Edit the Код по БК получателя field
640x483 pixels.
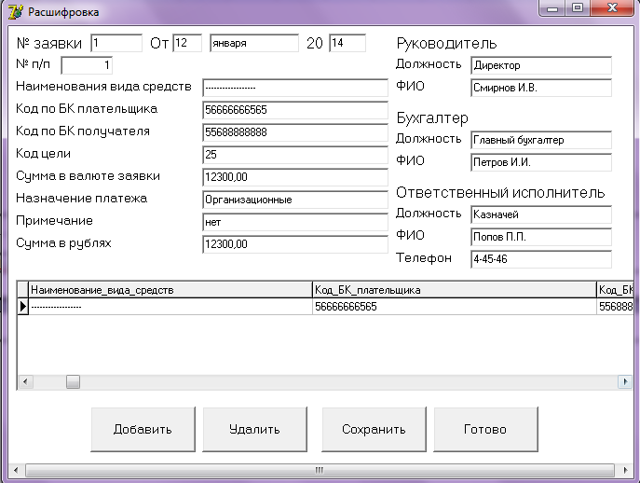(295, 132)
